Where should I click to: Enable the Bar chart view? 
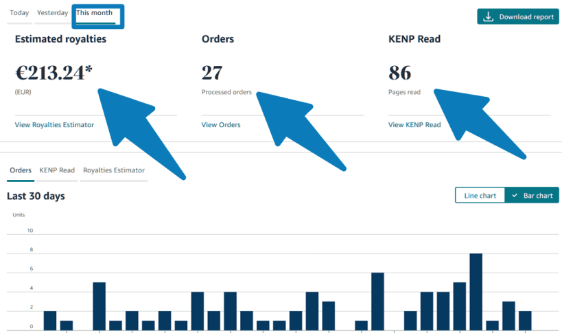click(532, 196)
